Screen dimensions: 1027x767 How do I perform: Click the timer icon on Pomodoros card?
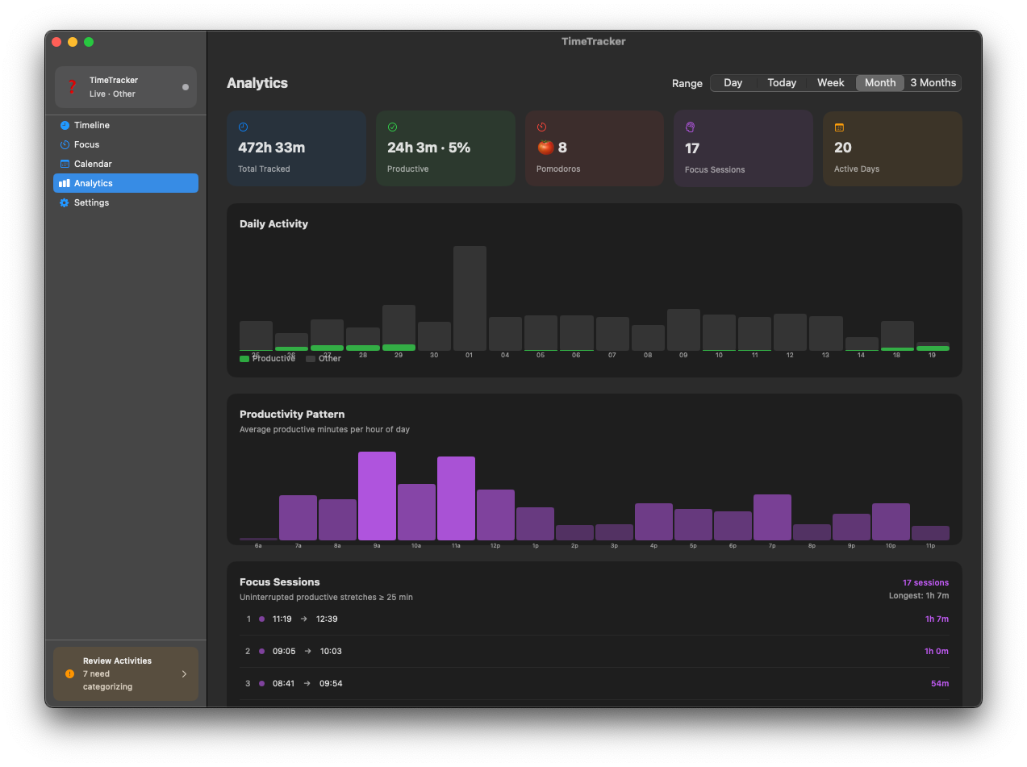coord(541,127)
